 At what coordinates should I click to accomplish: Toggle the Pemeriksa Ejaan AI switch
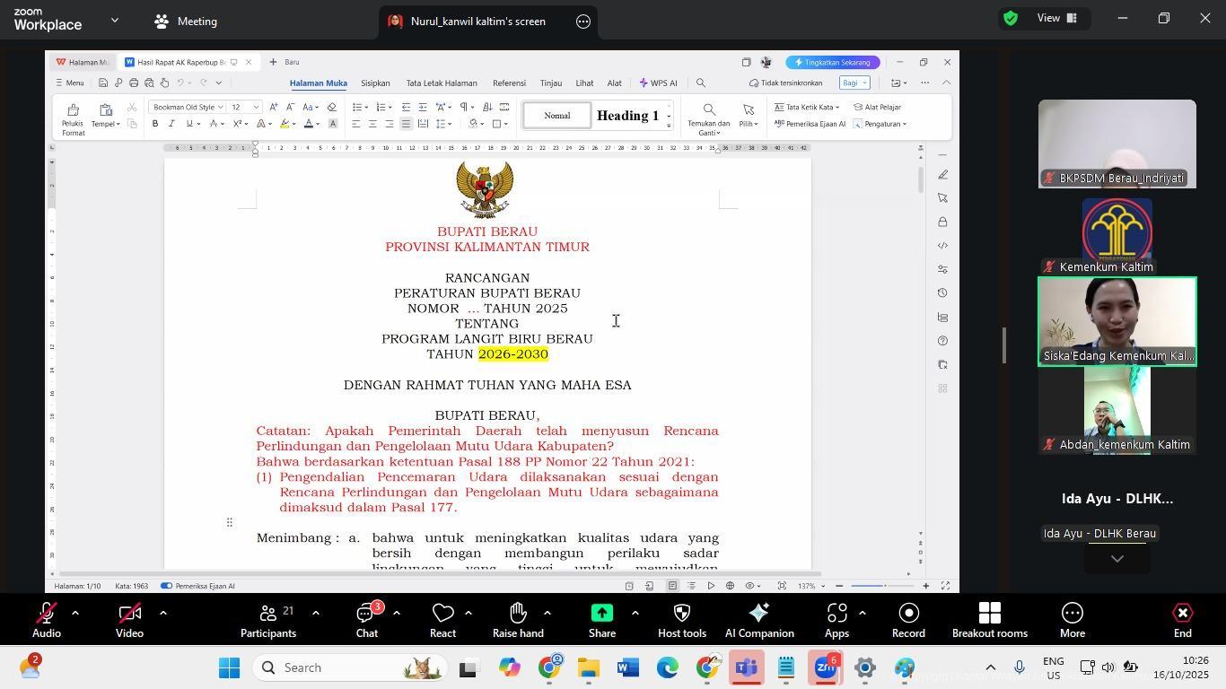point(167,586)
